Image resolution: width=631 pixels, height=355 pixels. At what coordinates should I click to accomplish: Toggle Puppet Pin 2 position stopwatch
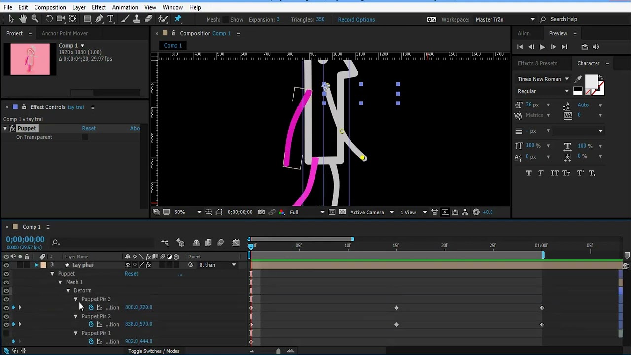[91, 324]
